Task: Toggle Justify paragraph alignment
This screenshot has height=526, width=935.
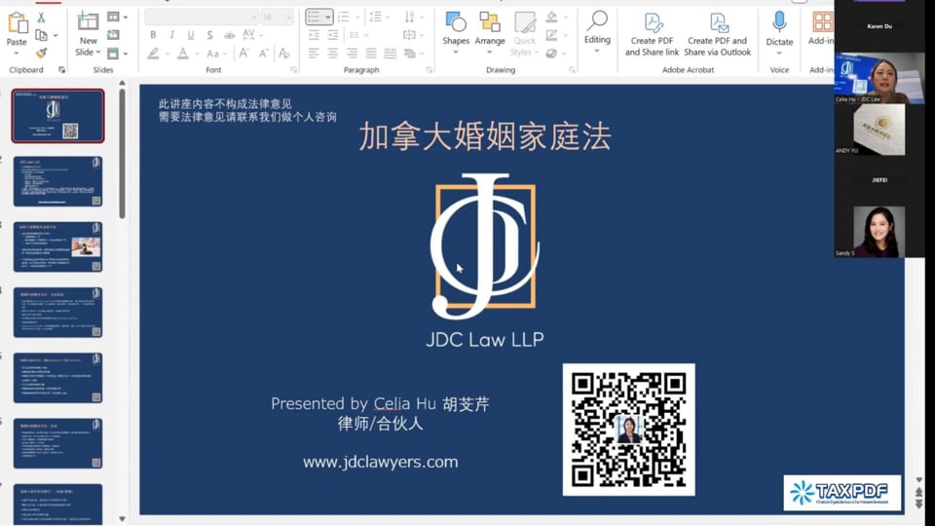Action: pos(371,53)
